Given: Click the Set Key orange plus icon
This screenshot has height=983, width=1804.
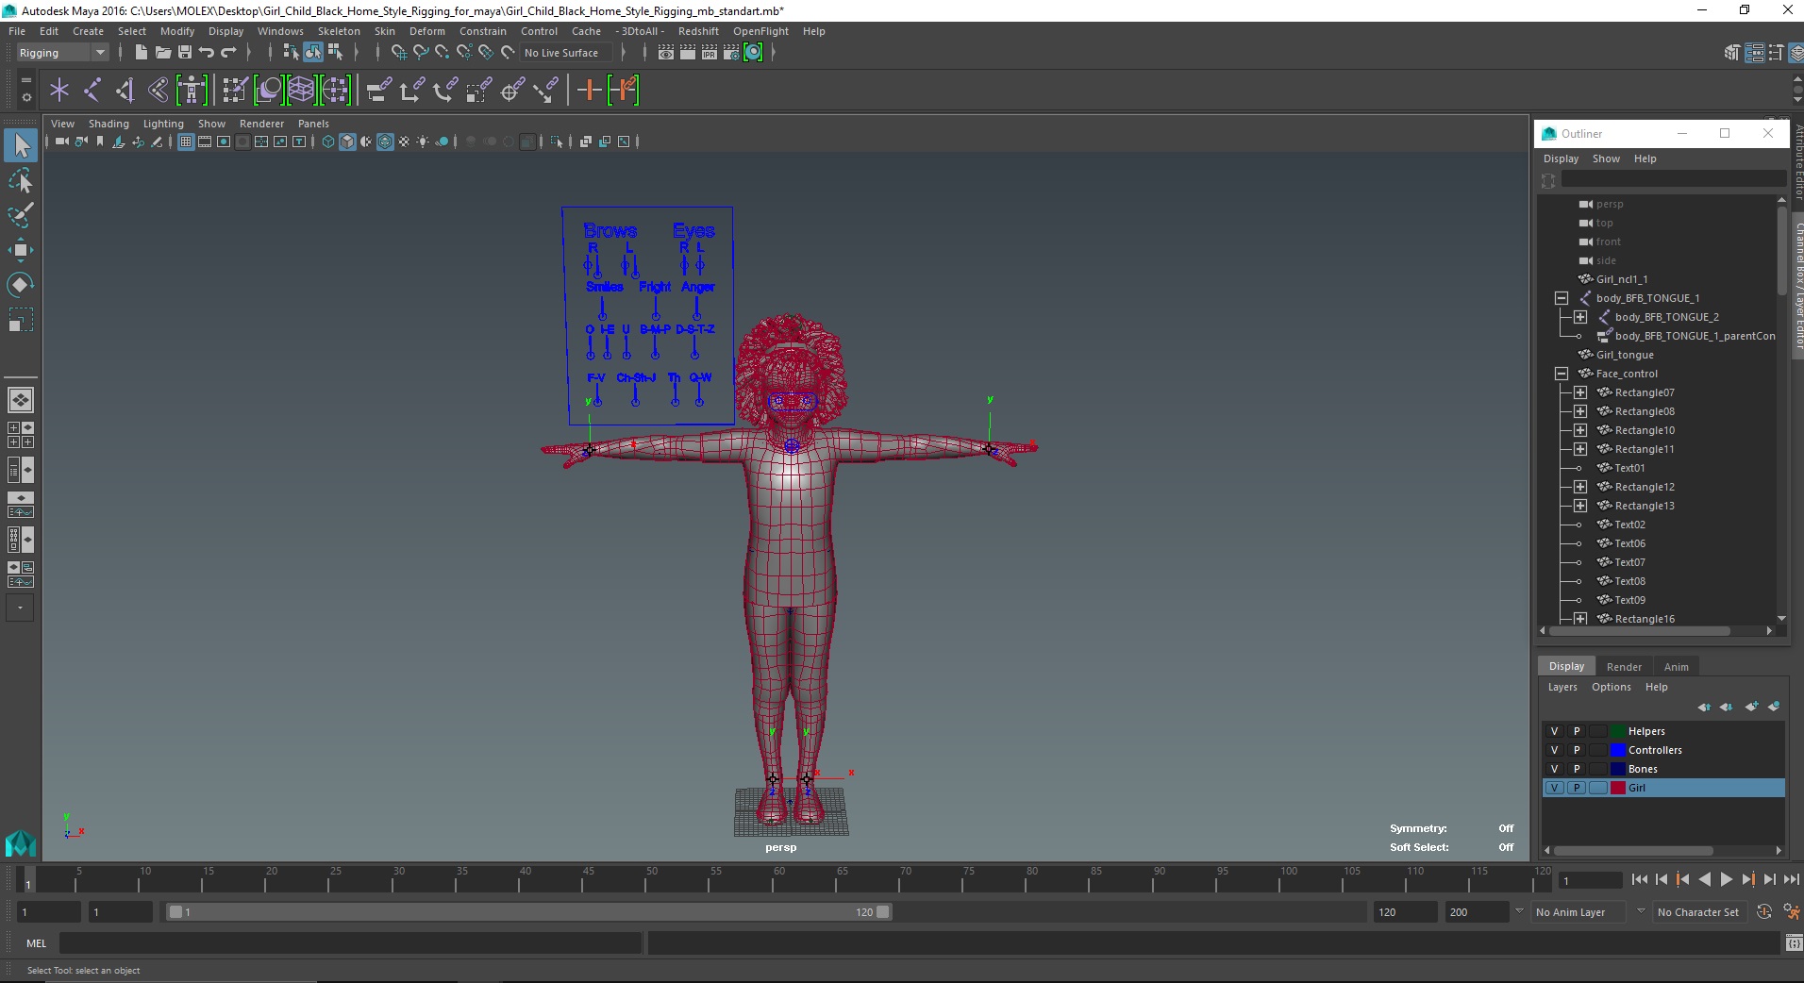Looking at the screenshot, I should pyautogui.click(x=590, y=91).
